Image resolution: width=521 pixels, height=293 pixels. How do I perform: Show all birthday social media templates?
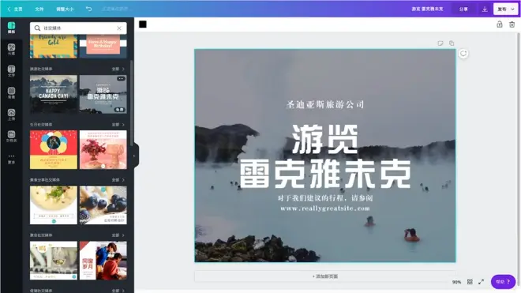pos(118,124)
